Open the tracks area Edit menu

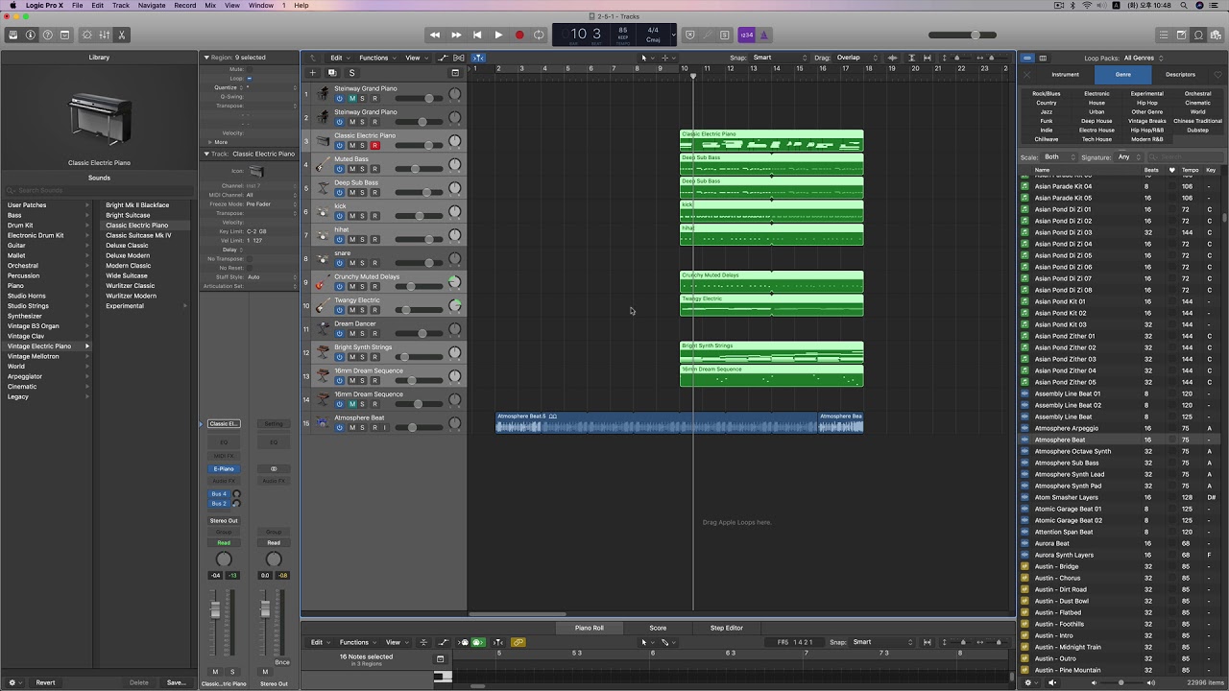coord(339,58)
